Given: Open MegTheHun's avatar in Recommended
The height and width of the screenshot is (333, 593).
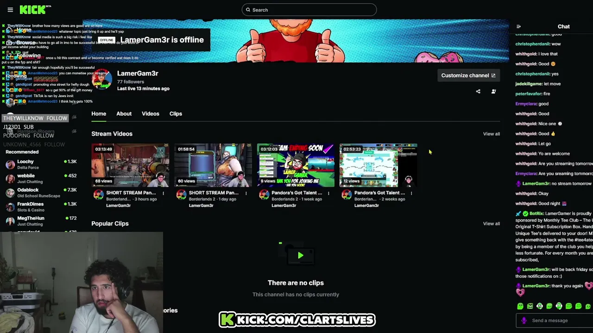Looking at the screenshot, I should point(10,221).
